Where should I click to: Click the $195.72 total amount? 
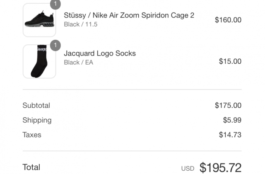[220, 167]
